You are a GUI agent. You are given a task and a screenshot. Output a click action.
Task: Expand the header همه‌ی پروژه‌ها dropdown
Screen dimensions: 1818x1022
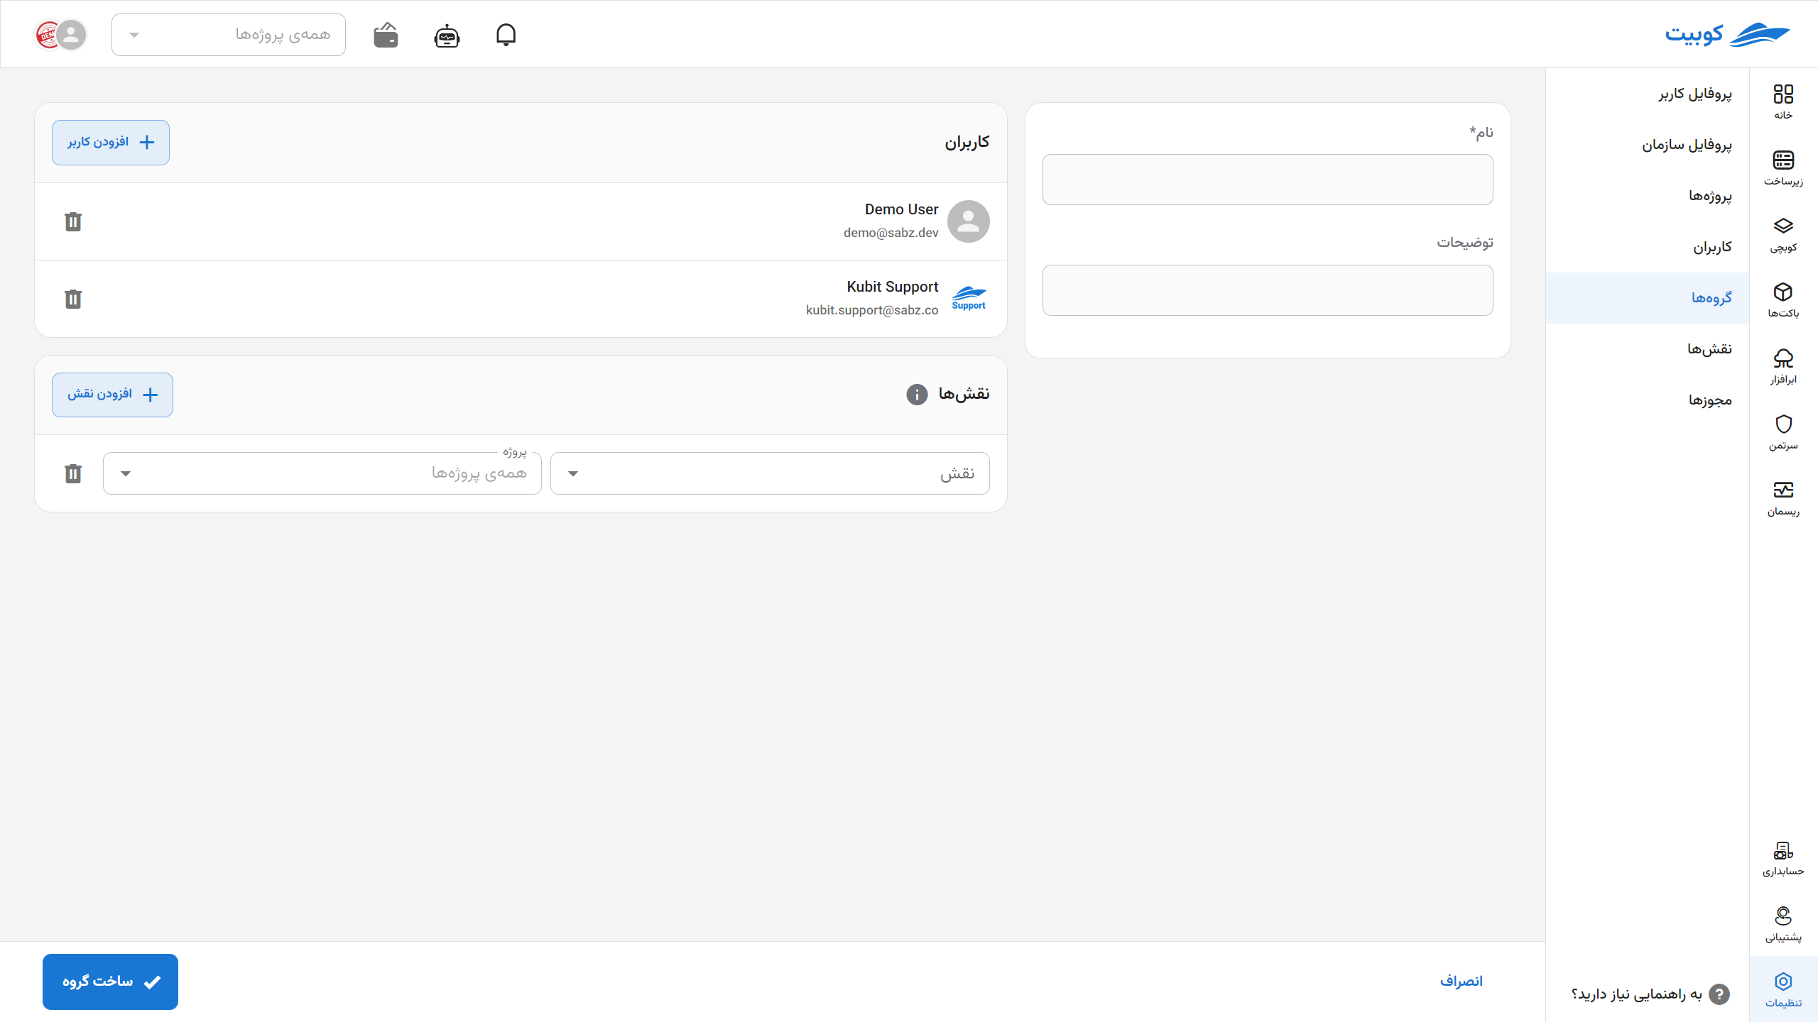coord(229,35)
